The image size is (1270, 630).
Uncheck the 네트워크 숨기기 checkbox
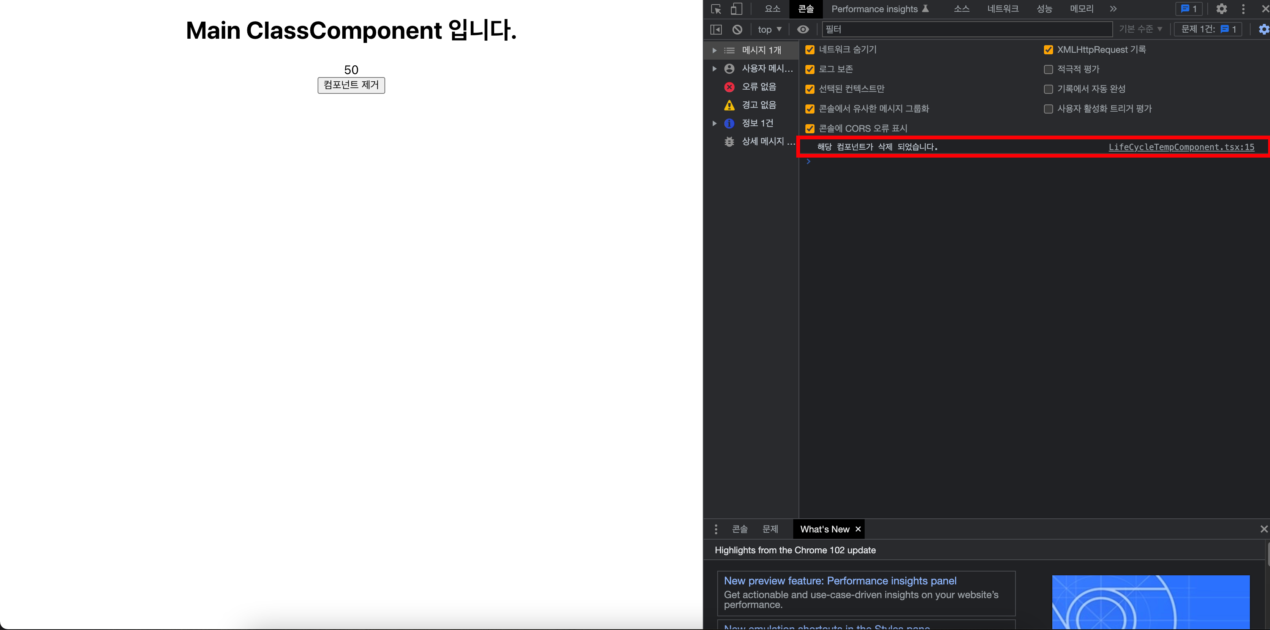tap(810, 50)
